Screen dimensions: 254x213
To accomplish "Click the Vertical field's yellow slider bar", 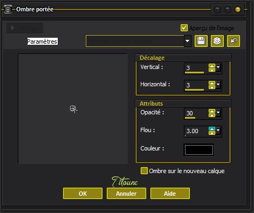I will 194,72.
